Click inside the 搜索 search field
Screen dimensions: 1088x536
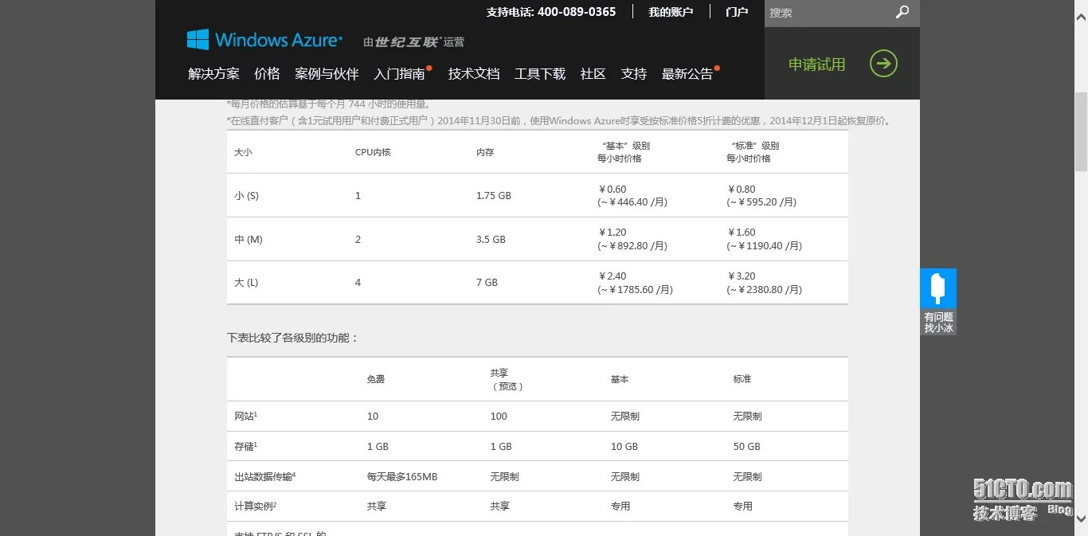(828, 13)
